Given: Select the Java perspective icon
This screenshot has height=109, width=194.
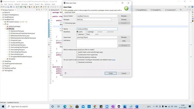Looking at the screenshot, I should coord(192,7).
